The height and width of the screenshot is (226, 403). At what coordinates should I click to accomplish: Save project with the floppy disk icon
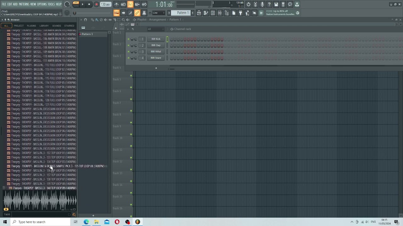276,4
